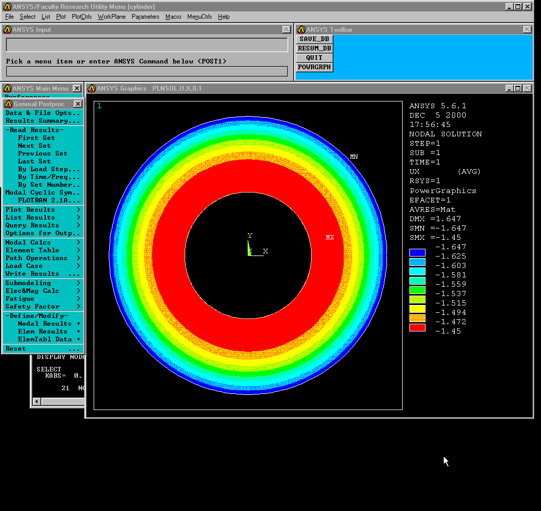Open the Select menu

click(28, 17)
